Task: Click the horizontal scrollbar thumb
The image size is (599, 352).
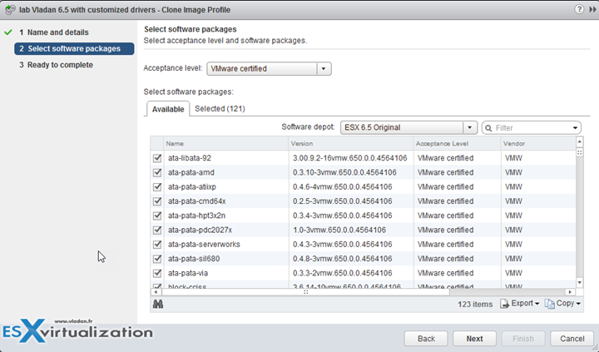Action: pos(305,292)
